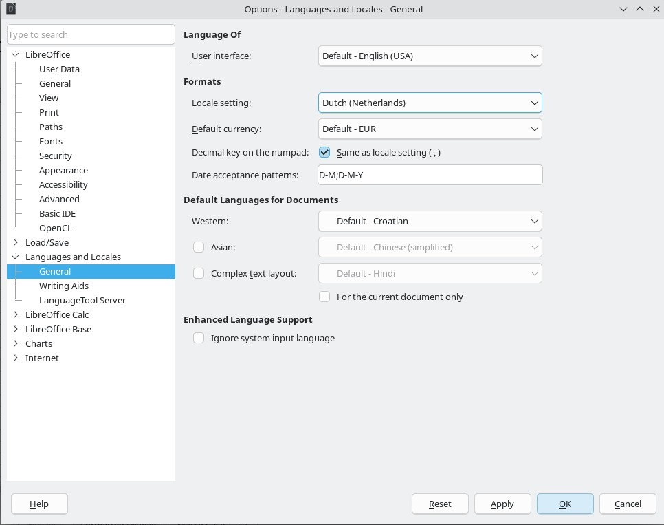This screenshot has height=525, width=664.
Task: Tick Ignore system input language
Action: pyautogui.click(x=199, y=338)
